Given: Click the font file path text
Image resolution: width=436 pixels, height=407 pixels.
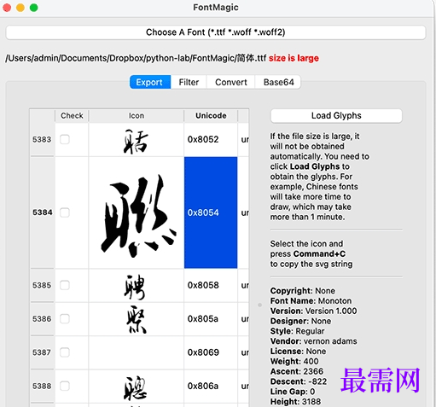Looking at the screenshot, I should 136,58.
